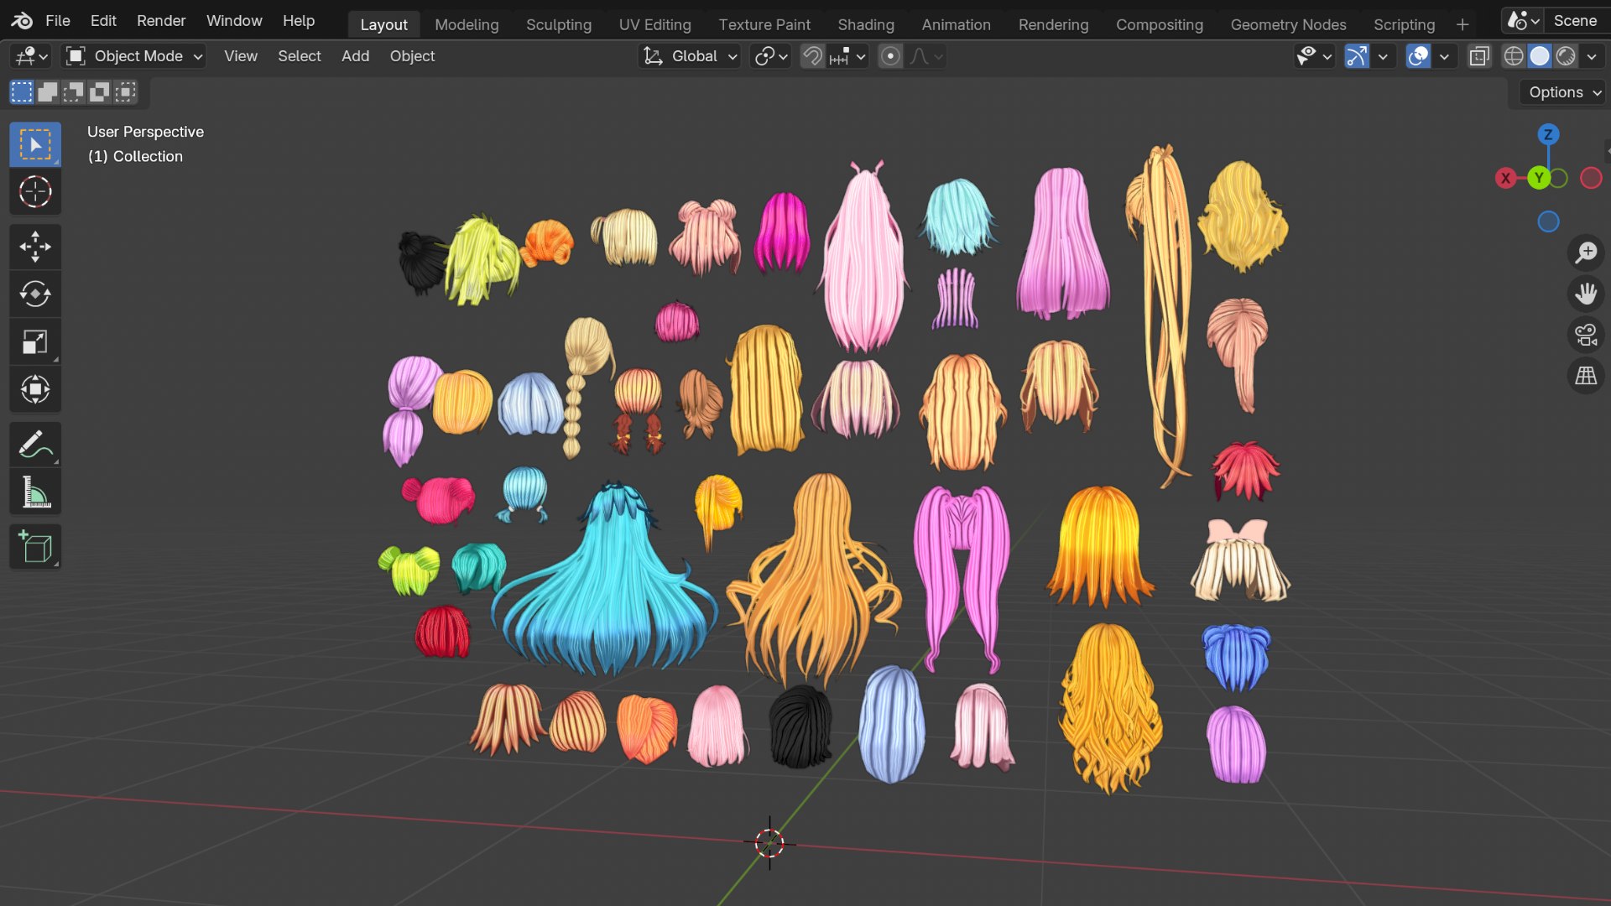
Task: Open the View menu in viewport header
Action: pyautogui.click(x=240, y=56)
